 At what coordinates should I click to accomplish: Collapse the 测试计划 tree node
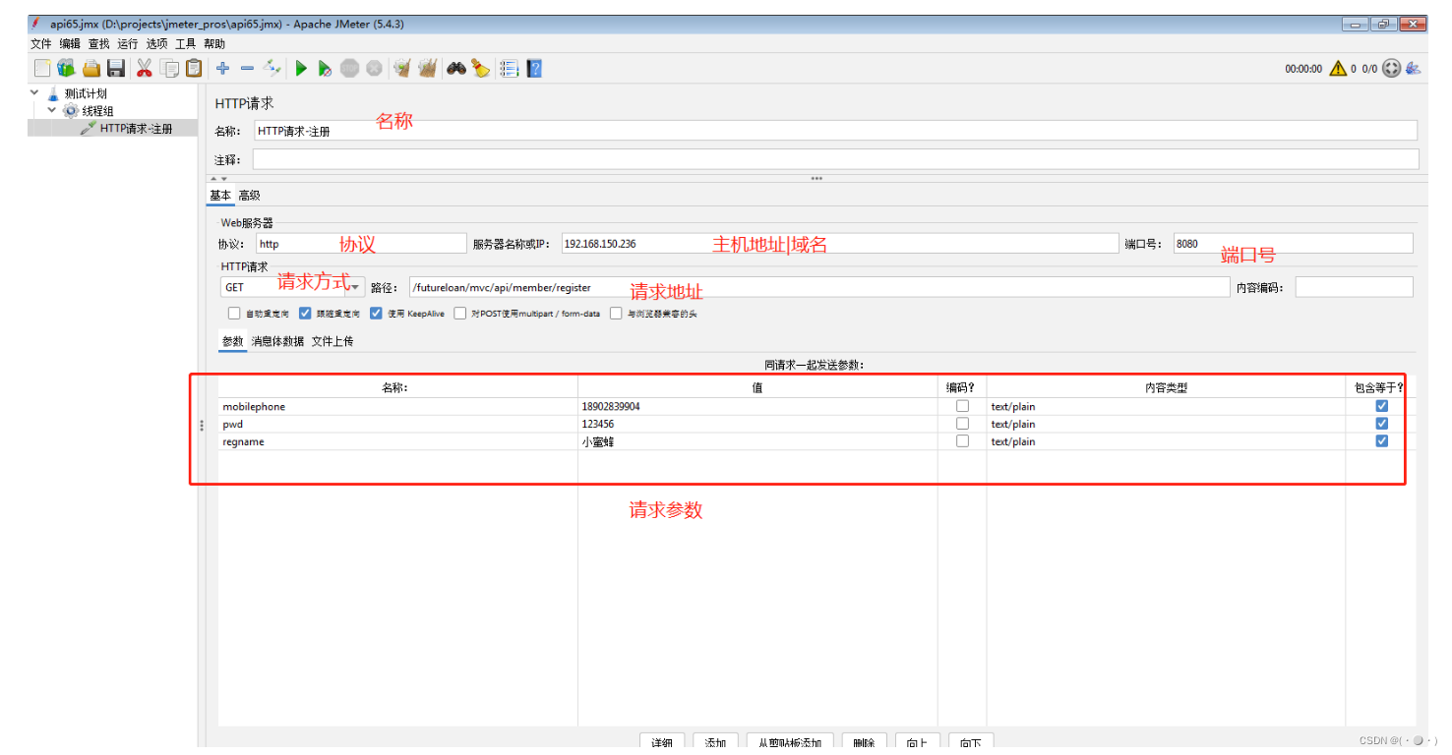tap(35, 93)
